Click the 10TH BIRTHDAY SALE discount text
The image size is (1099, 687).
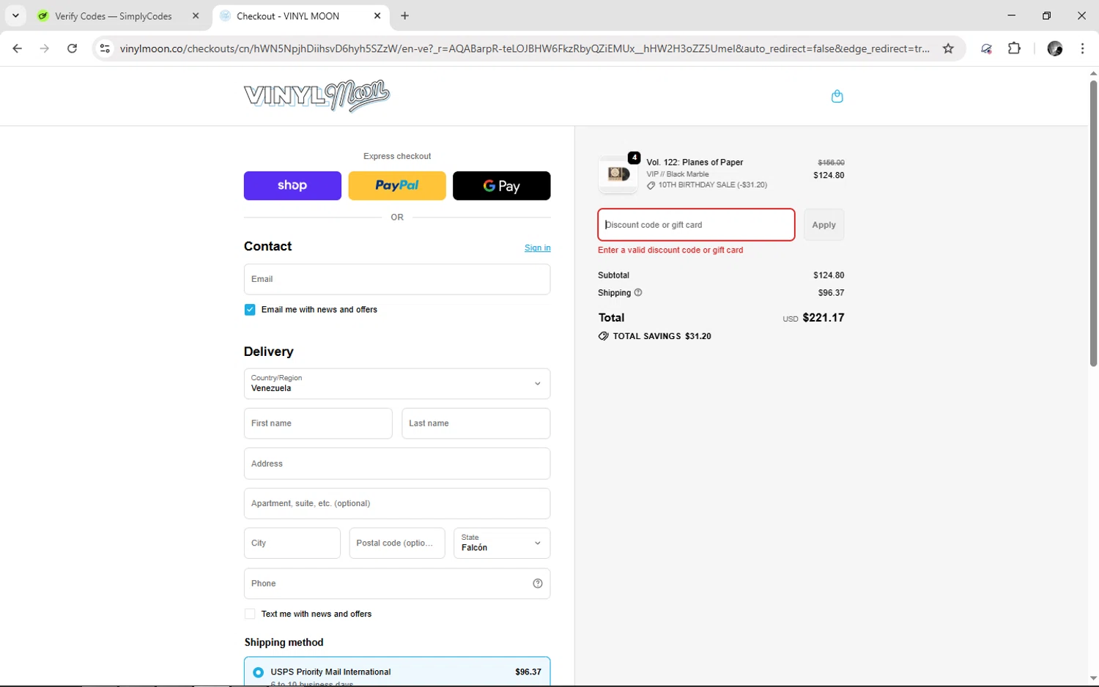tap(712, 185)
